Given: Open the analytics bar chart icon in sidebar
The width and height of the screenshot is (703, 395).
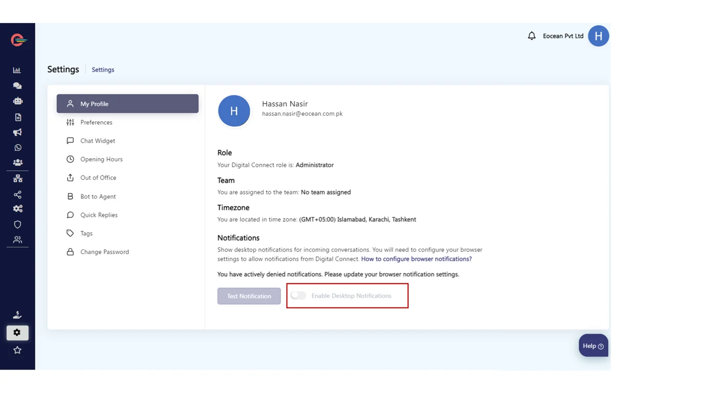Looking at the screenshot, I should click(17, 70).
